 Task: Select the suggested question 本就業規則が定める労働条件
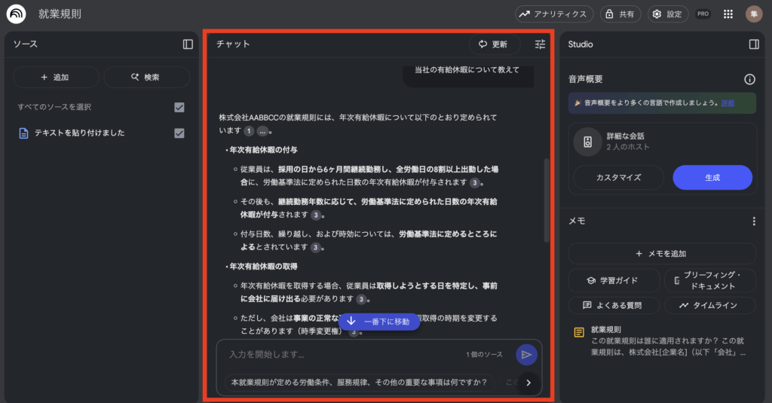[359, 383]
